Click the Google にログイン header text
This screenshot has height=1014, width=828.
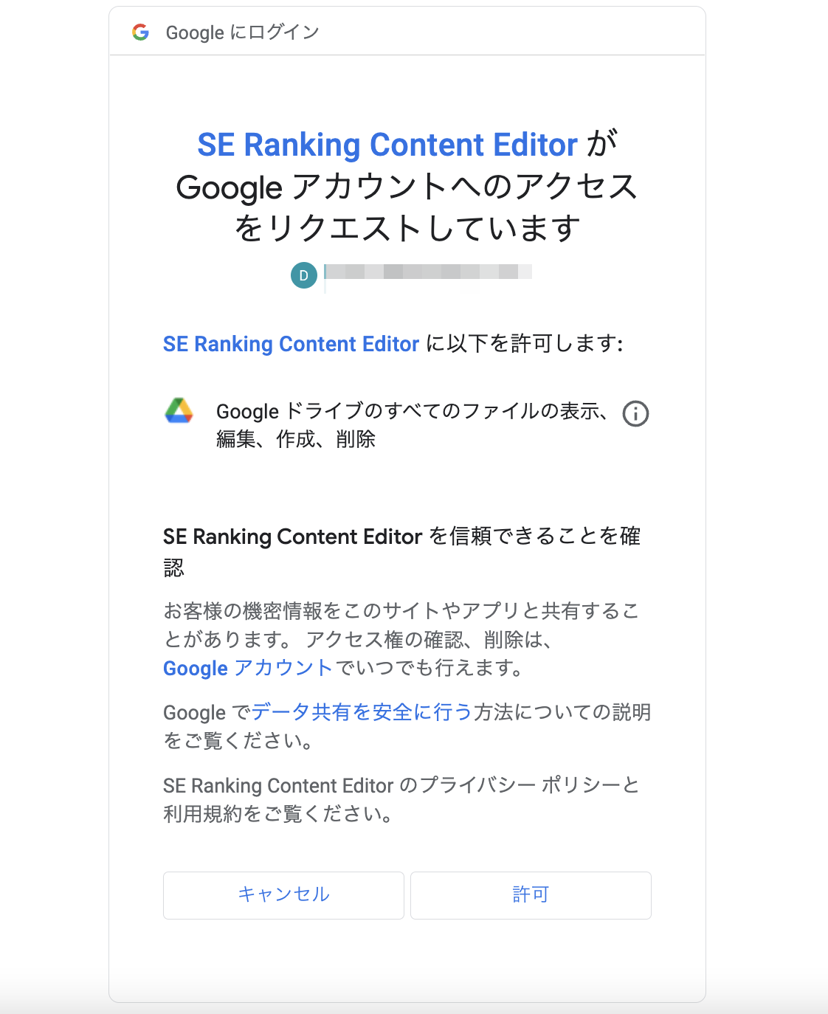(x=242, y=32)
